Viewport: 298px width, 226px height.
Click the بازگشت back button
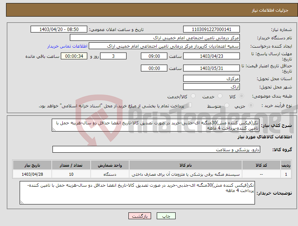[x=140, y=216]
